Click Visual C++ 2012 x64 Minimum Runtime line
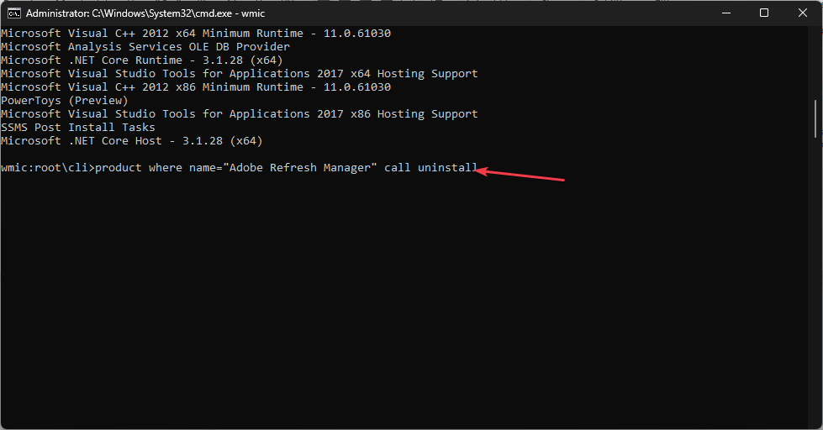823x430 pixels. [196, 34]
